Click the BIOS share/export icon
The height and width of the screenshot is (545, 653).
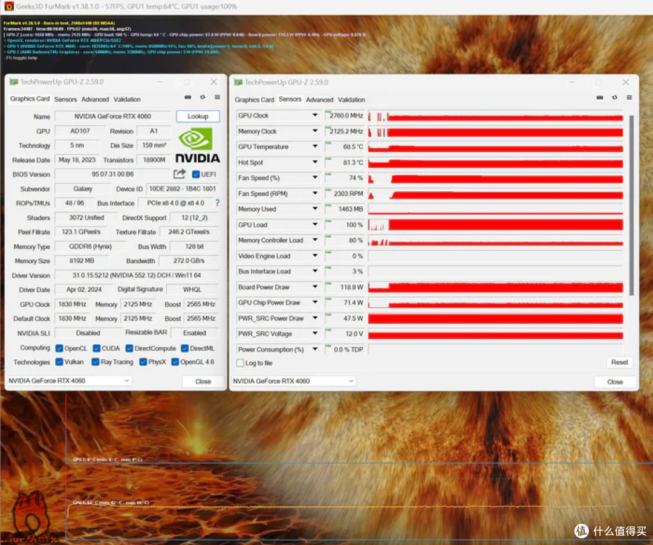pos(180,174)
